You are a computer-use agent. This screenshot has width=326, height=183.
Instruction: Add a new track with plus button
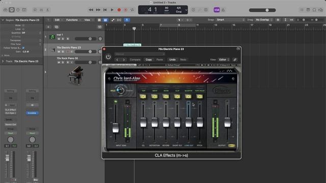[x=48, y=27]
